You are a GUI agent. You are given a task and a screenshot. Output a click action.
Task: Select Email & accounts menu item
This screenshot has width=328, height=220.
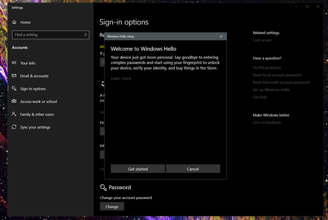pos(34,76)
